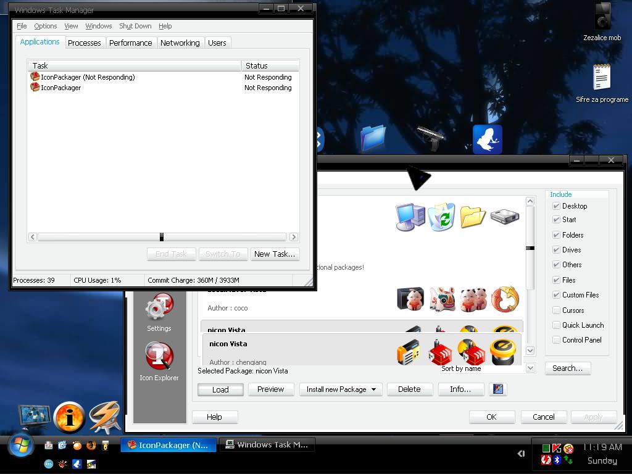The height and width of the screenshot is (474, 632).
Task: Switch to Windows Task Manager taskbar button
Action: click(x=267, y=445)
